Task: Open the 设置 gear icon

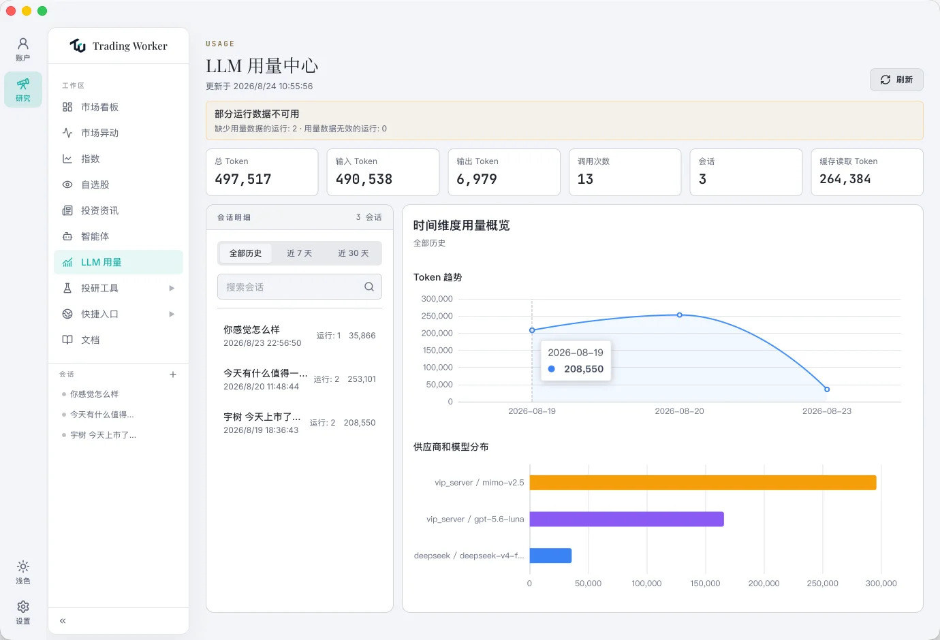Action: [23, 607]
